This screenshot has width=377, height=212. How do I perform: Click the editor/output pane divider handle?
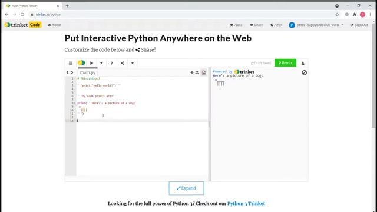click(x=210, y=124)
